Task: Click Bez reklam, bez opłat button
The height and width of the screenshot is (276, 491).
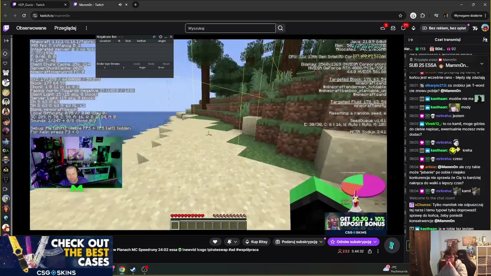Action: (444, 28)
